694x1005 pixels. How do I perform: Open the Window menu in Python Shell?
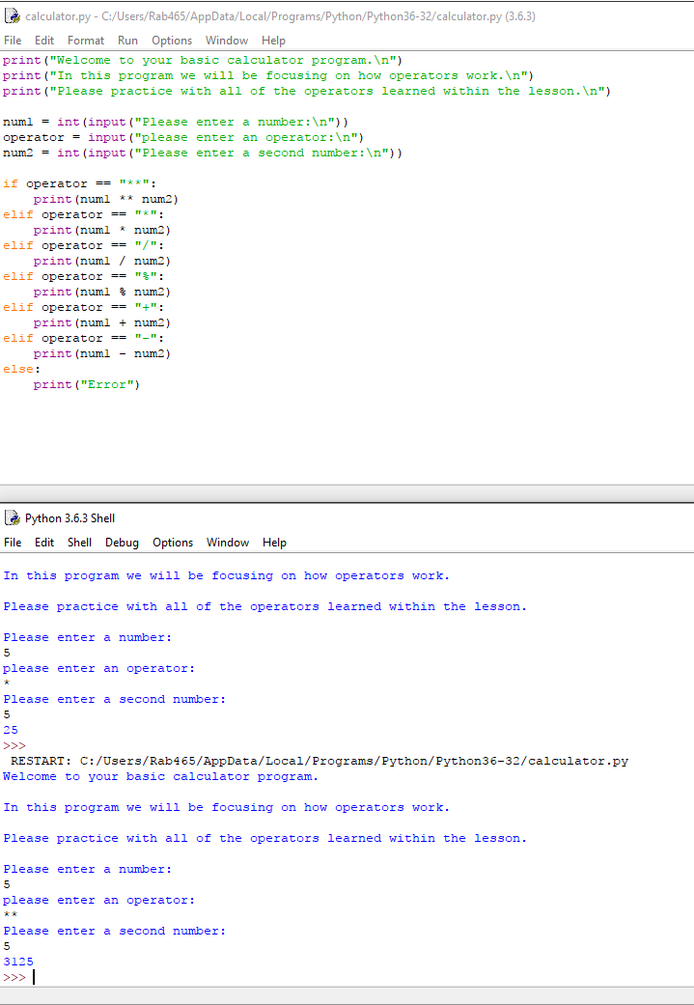click(x=228, y=543)
